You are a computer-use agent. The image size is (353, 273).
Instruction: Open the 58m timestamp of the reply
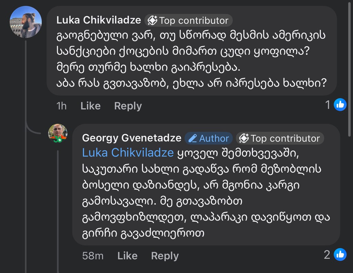tap(93, 256)
